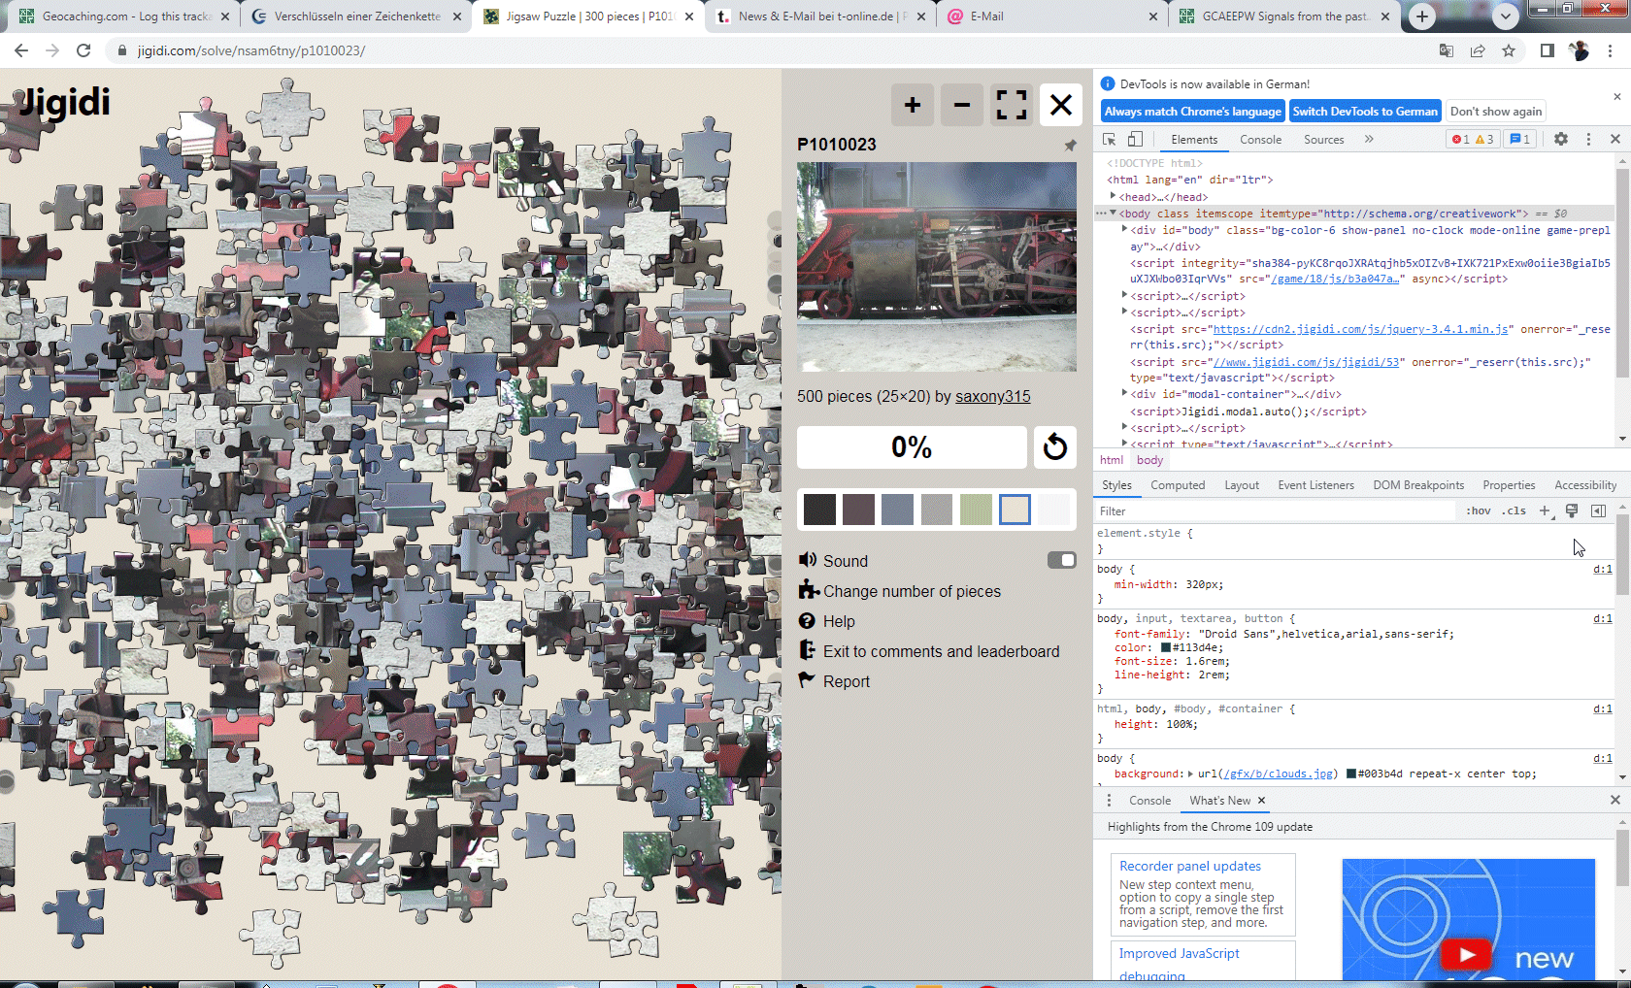Click the exit door icon

807,650
